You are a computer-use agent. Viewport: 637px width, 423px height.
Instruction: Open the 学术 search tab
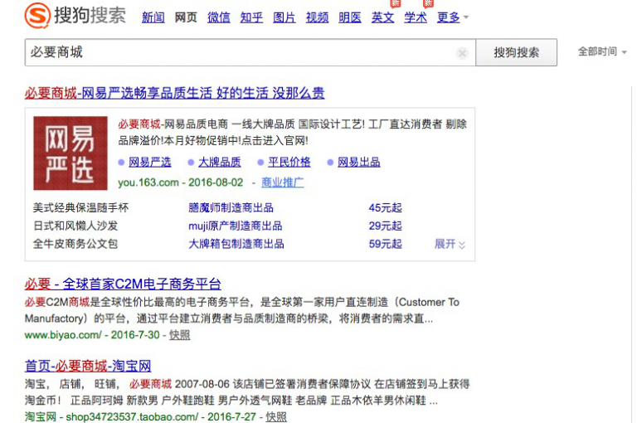(x=416, y=17)
